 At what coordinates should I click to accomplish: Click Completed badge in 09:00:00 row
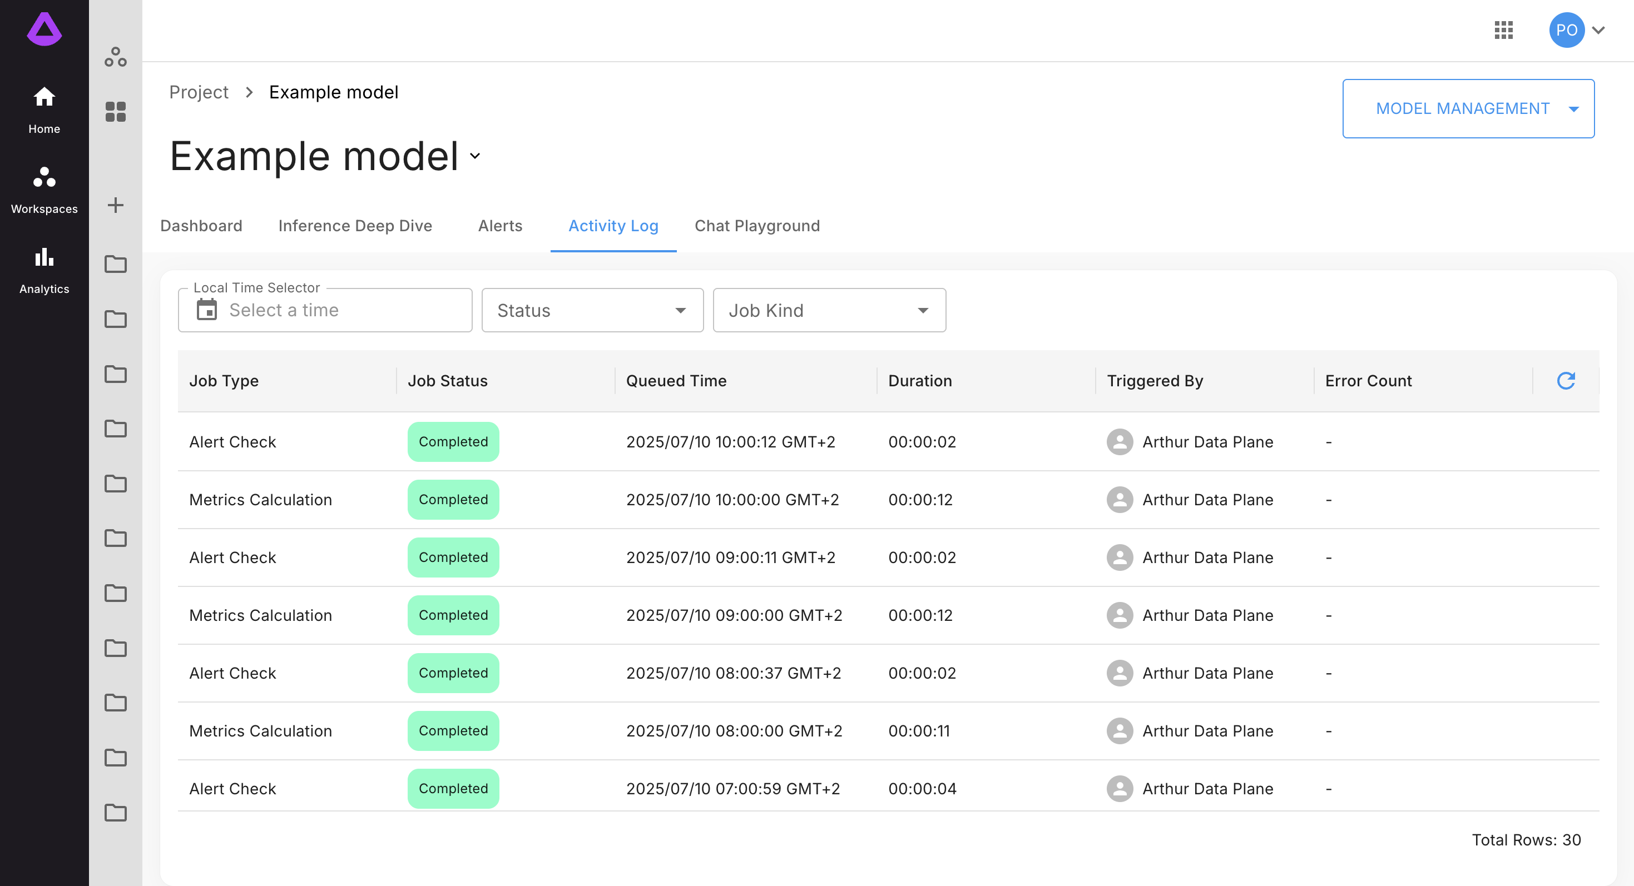click(x=453, y=615)
